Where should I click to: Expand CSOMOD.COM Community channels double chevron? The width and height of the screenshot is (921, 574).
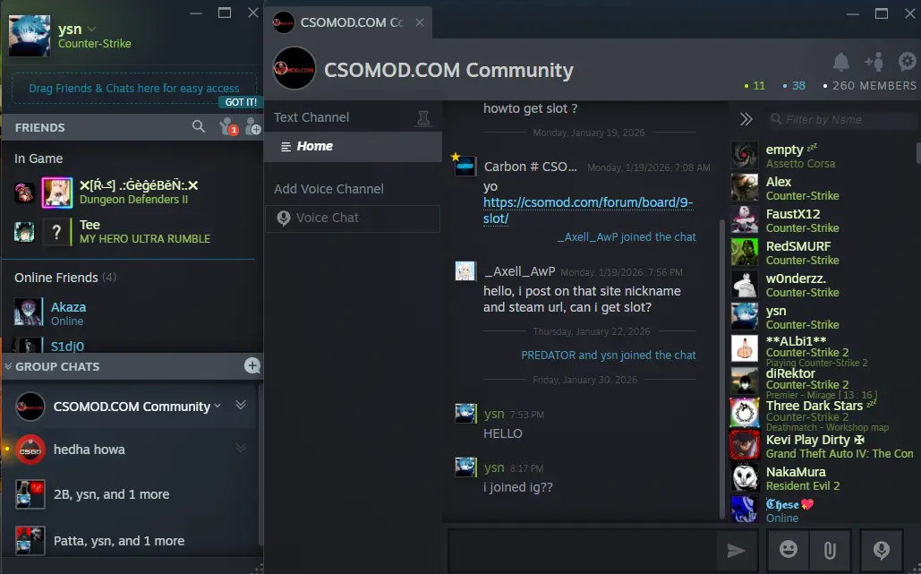coord(241,405)
